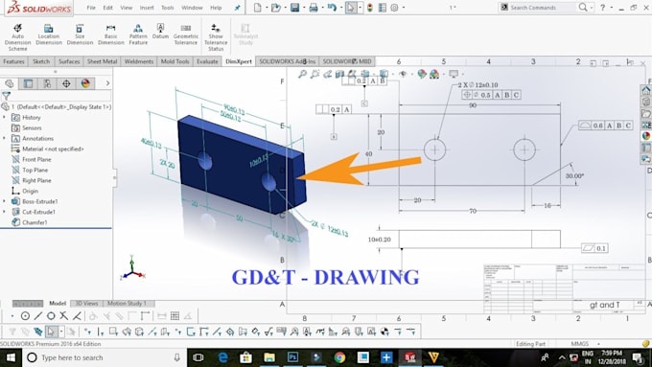Expand the History node
Image resolution: width=652 pixels, height=367 pixels.
pyautogui.click(x=5, y=118)
